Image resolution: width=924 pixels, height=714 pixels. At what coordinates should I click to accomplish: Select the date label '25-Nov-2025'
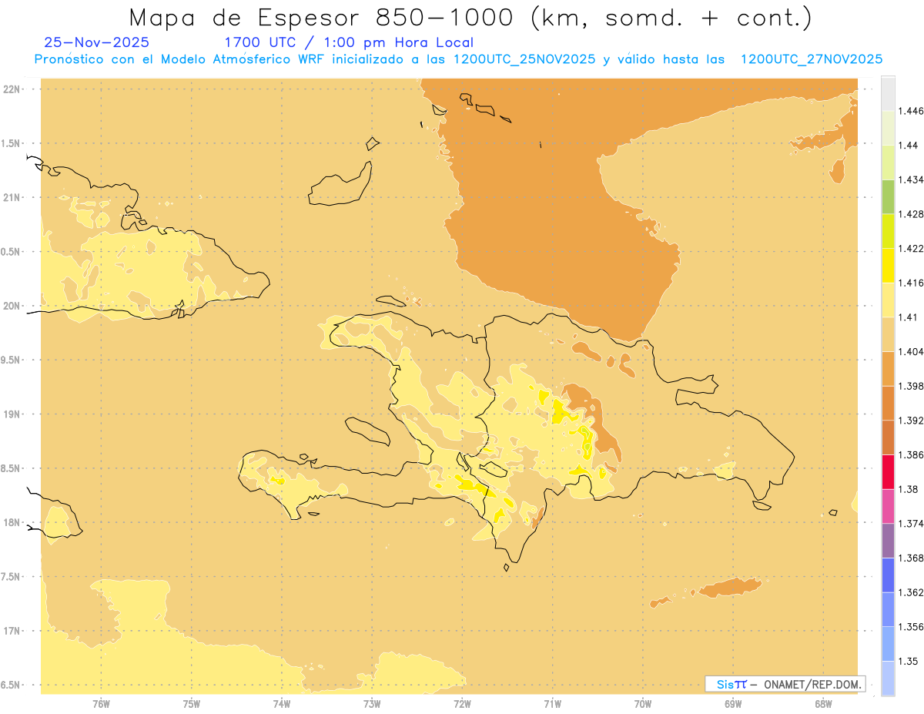[97, 42]
